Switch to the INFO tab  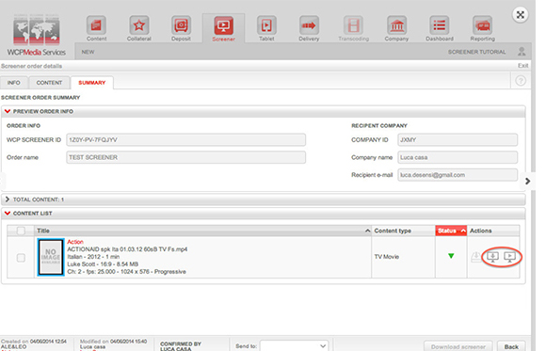click(x=13, y=83)
